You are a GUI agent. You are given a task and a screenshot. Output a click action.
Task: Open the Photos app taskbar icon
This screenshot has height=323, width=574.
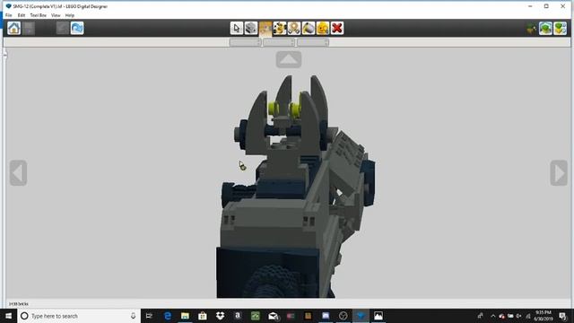coord(378,316)
